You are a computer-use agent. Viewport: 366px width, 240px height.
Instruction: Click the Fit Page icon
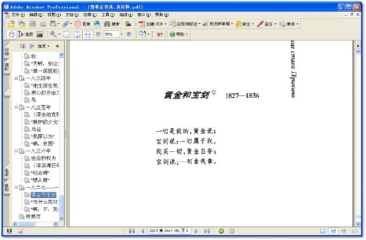(77, 35)
